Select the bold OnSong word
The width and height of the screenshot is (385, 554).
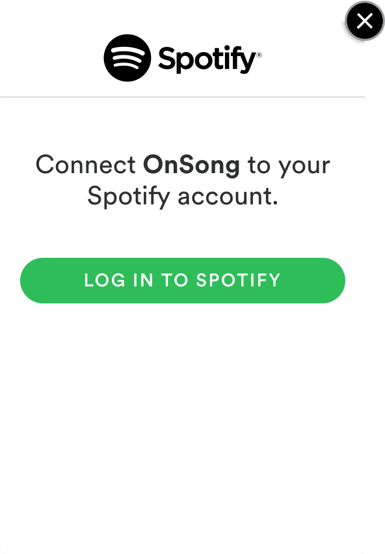(191, 165)
